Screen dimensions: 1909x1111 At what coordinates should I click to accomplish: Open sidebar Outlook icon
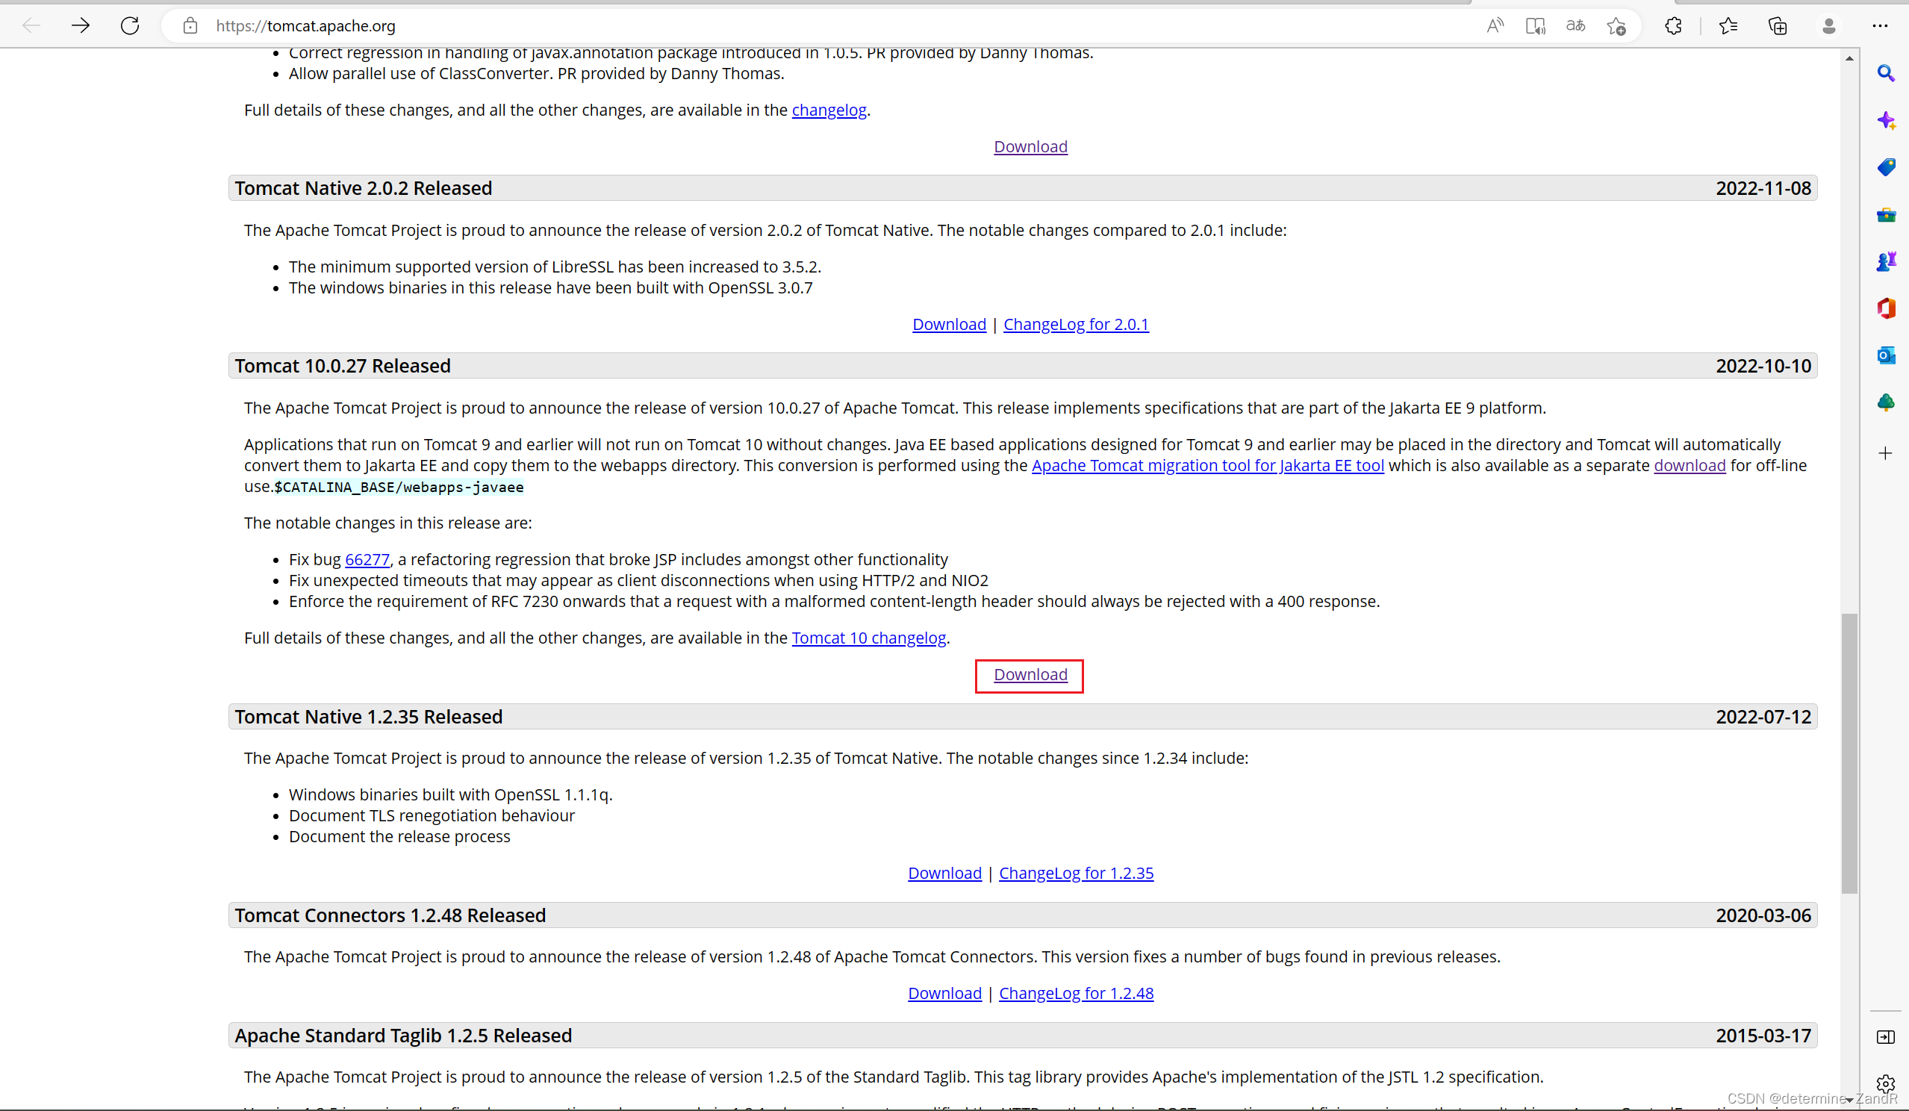[x=1887, y=355]
